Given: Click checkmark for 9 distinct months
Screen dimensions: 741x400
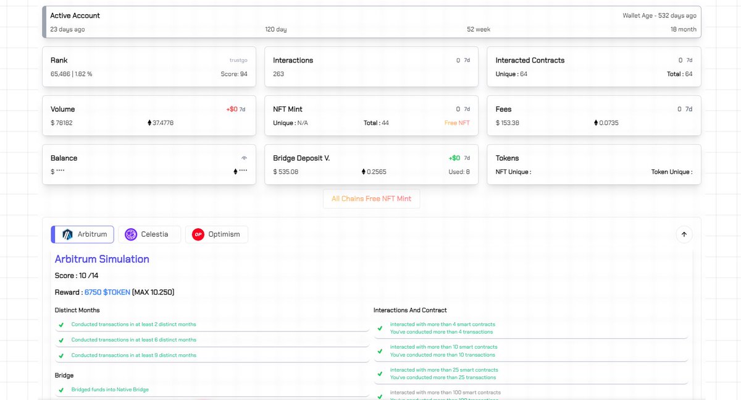Looking at the screenshot, I should coord(61,355).
